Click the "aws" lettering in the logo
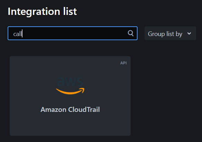Viewport: 202px width, 142px height. [x=70, y=82]
